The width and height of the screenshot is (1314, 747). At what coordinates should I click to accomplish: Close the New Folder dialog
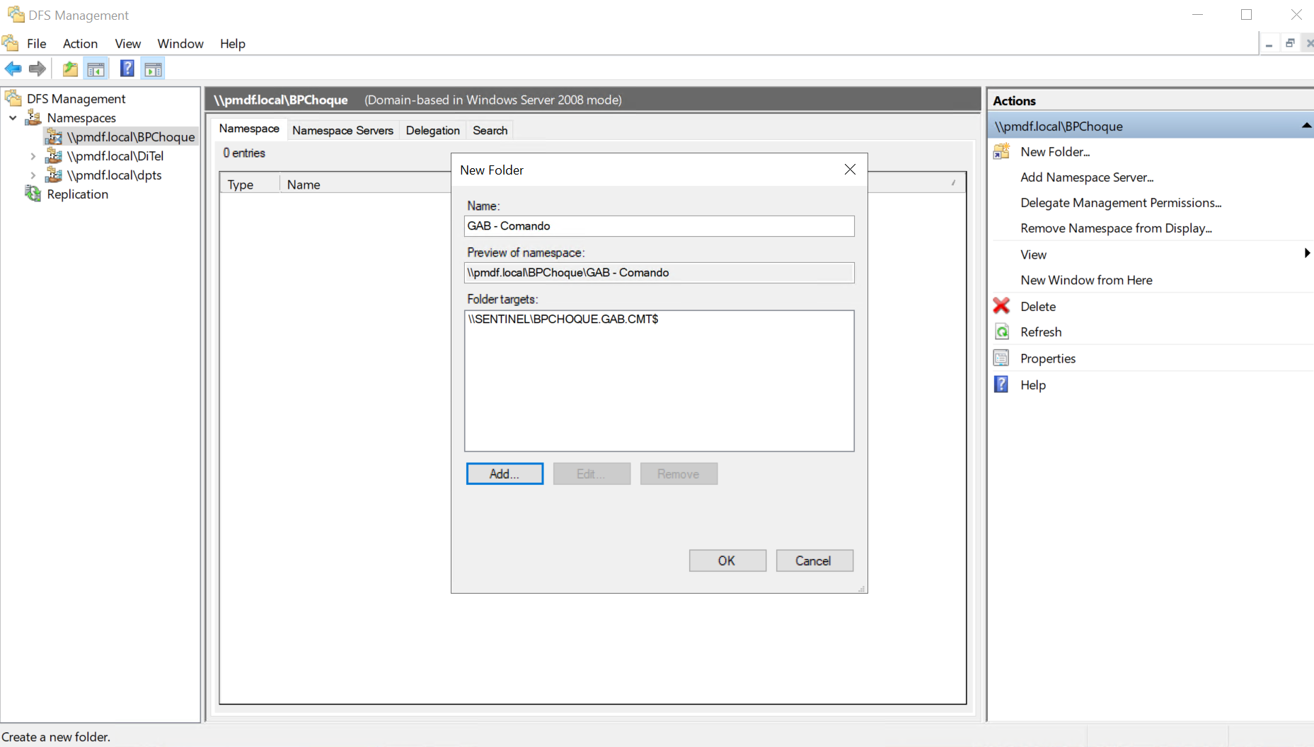[x=850, y=170]
